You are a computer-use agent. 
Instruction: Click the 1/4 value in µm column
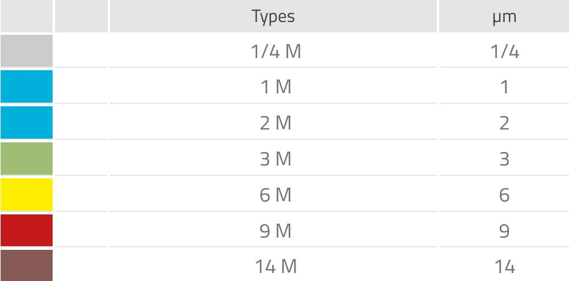tap(504, 51)
